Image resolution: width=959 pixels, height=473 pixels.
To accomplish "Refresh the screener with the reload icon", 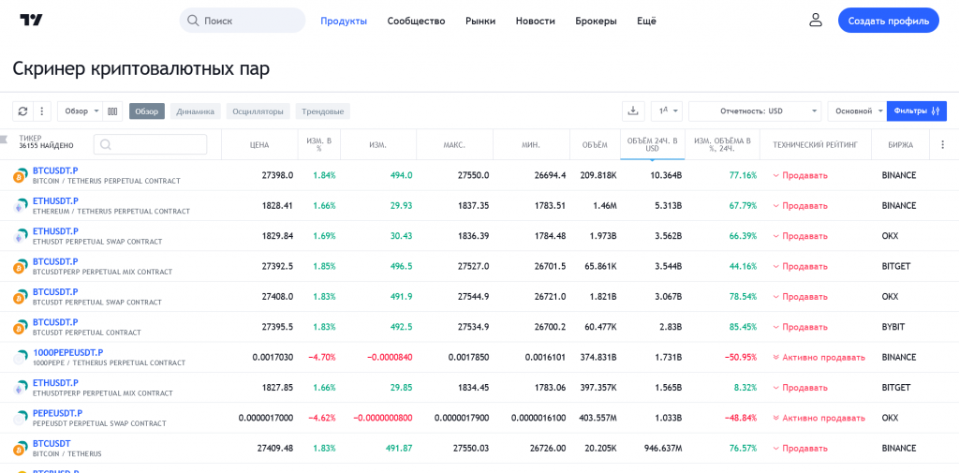I will [22, 111].
